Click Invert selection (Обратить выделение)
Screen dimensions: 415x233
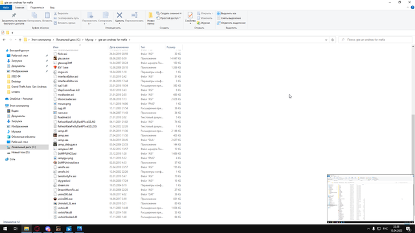(x=231, y=23)
